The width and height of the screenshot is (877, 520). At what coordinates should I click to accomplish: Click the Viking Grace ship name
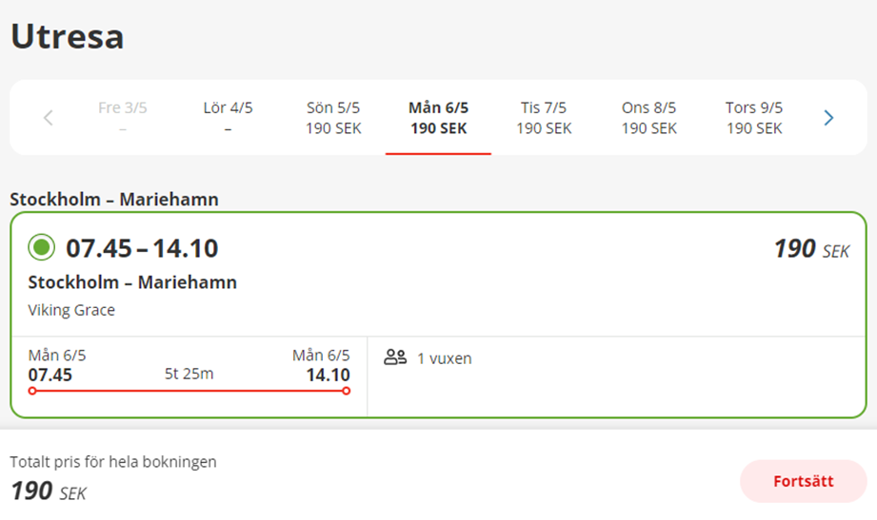click(71, 310)
